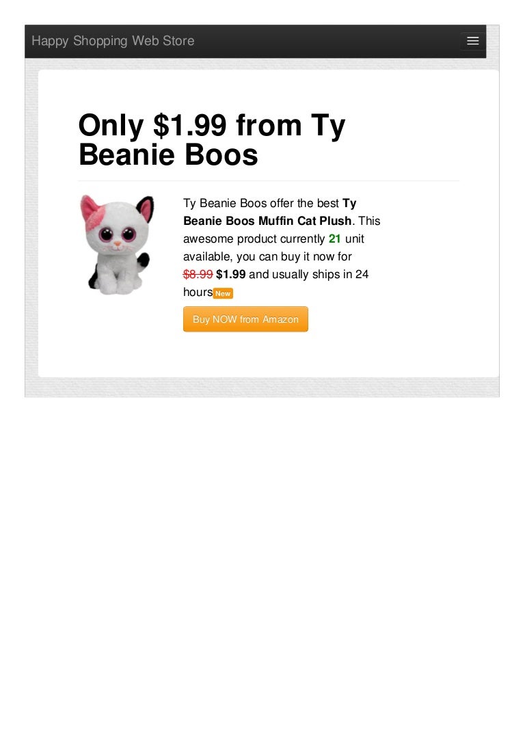Open the hamburger navigation menu
Screen dimensions: 525x743
pyautogui.click(x=472, y=41)
